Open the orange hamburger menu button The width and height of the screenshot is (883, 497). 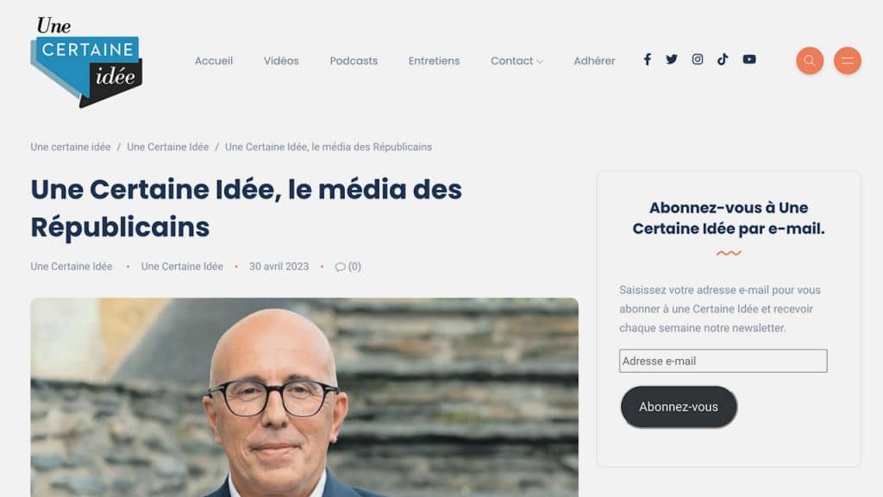pos(847,60)
